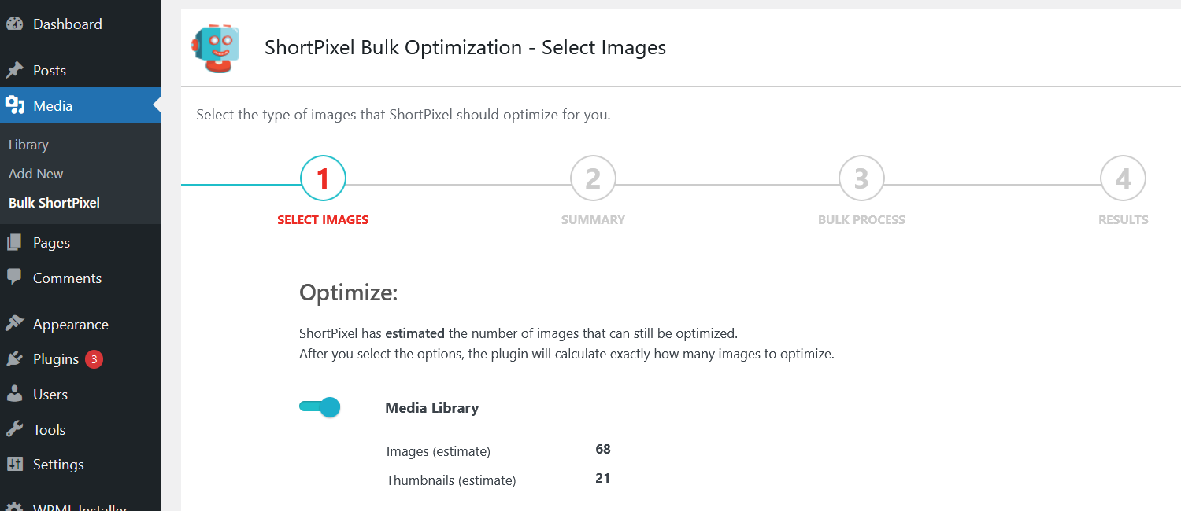Image resolution: width=1181 pixels, height=511 pixels.
Task: Click the Dashboard gauge icon
Action: pyautogui.click(x=14, y=24)
